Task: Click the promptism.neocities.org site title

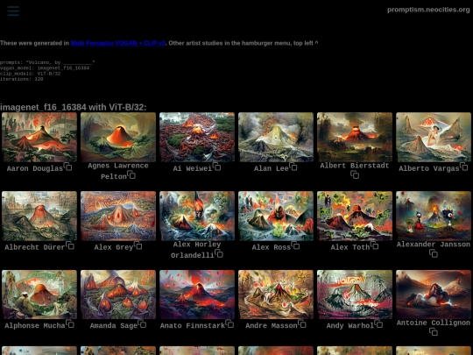Action: click(428, 10)
